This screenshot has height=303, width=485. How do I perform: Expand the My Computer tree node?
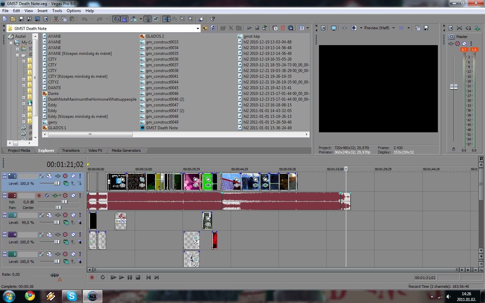click(11, 43)
